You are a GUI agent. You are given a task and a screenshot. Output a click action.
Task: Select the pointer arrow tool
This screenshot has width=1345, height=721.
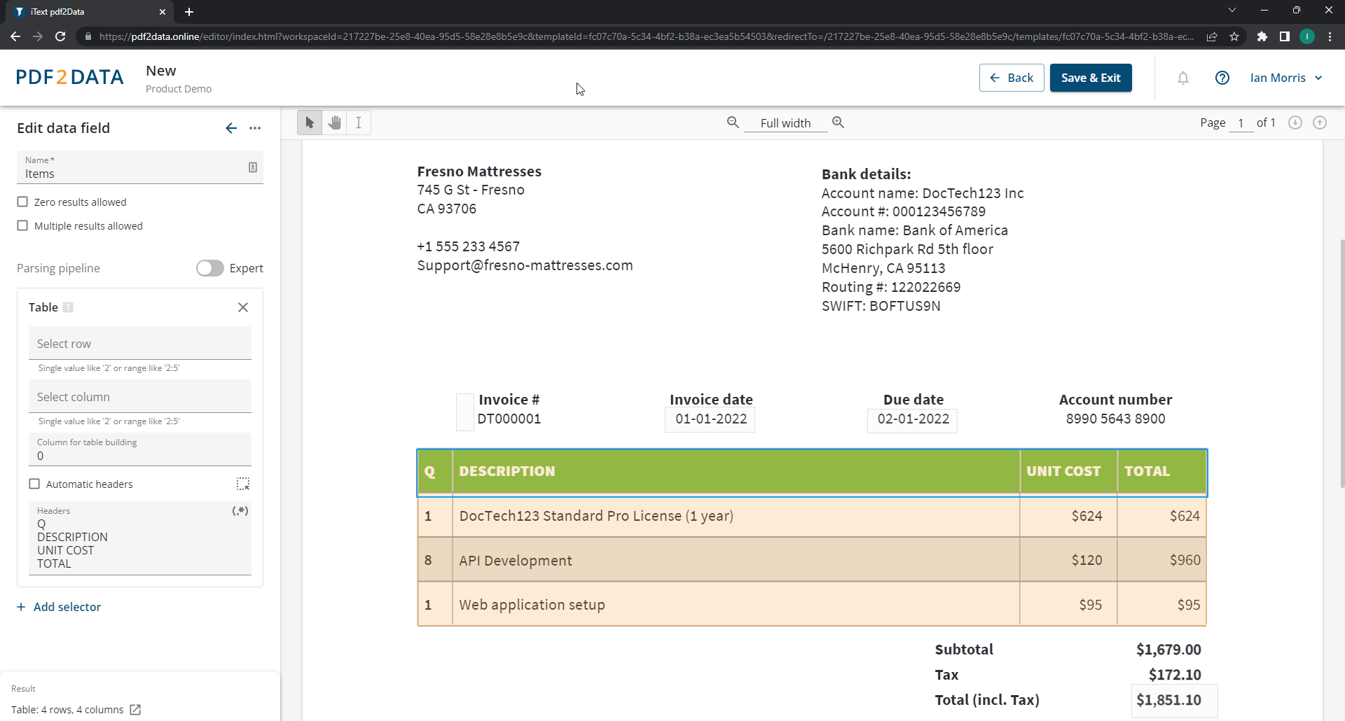[x=310, y=122]
